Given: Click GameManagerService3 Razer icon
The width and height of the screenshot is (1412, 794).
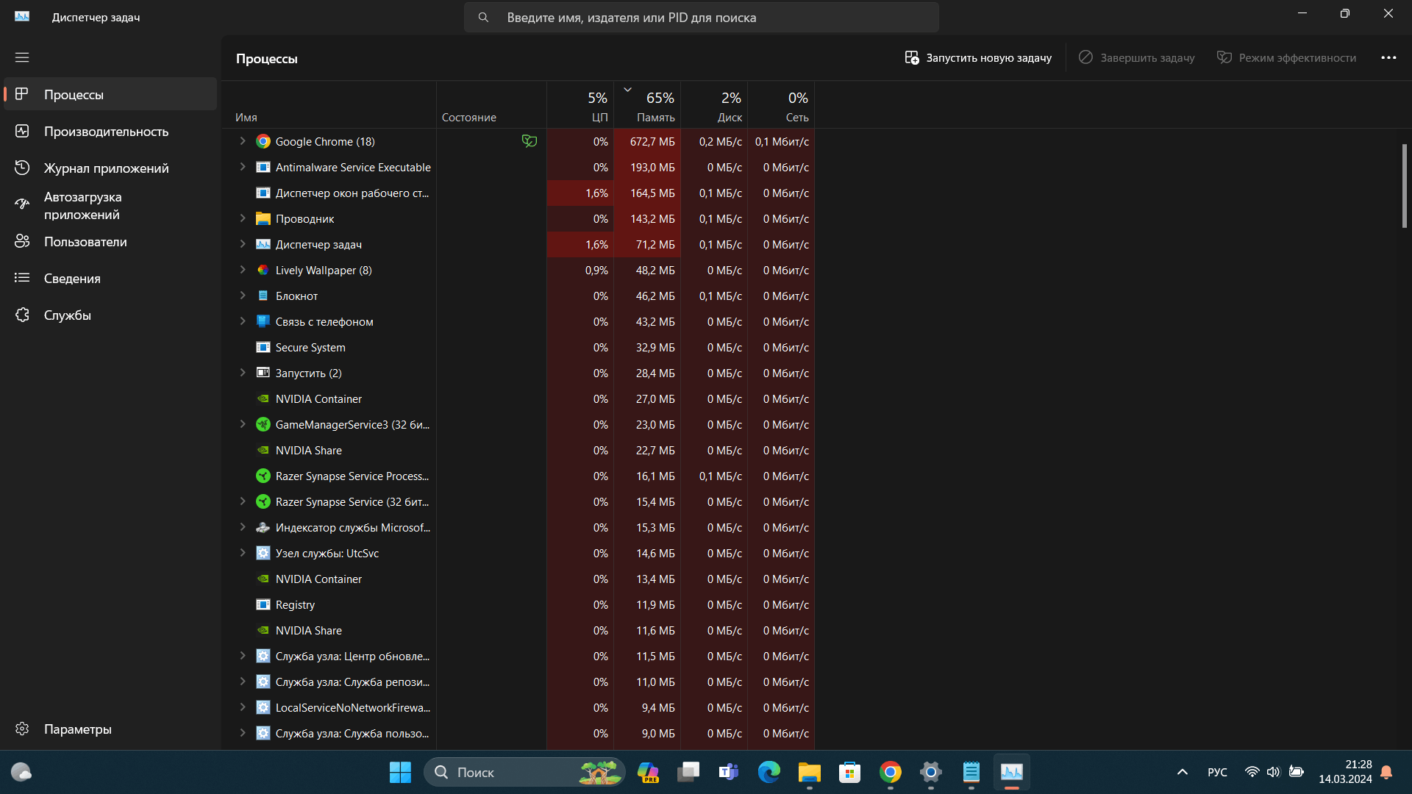Looking at the screenshot, I should (263, 424).
